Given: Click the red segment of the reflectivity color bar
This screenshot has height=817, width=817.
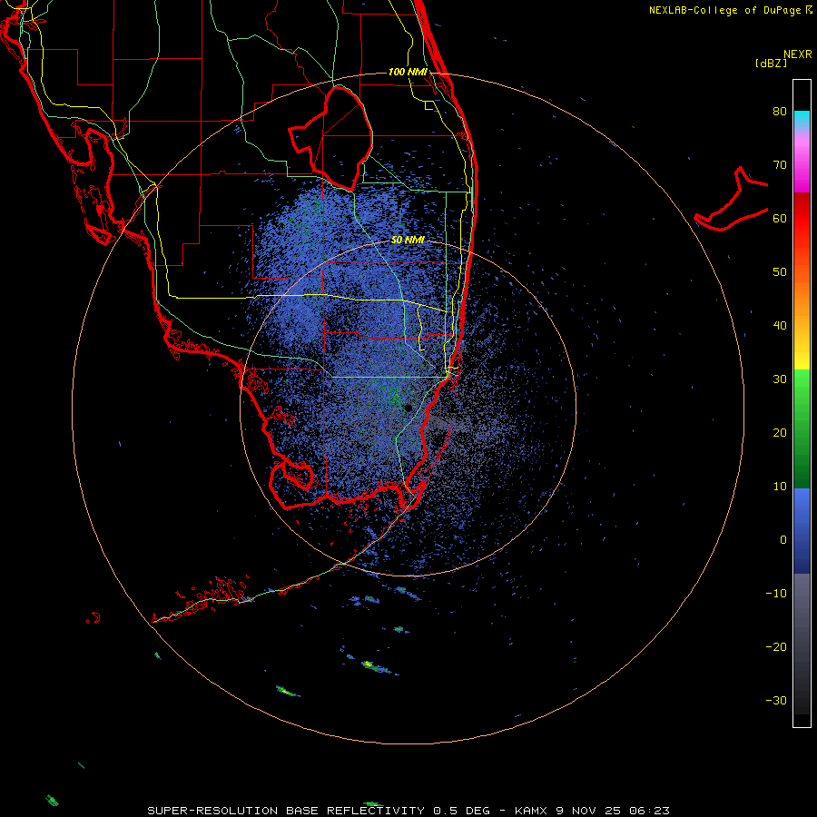Looking at the screenshot, I should point(802,219).
